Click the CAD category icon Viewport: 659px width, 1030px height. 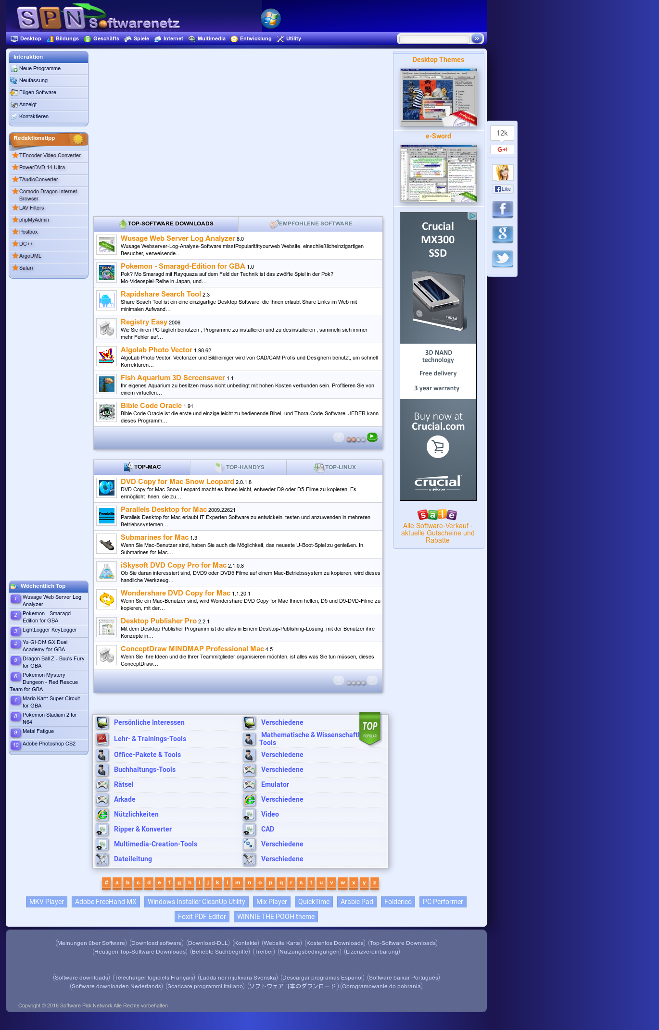[x=249, y=829]
